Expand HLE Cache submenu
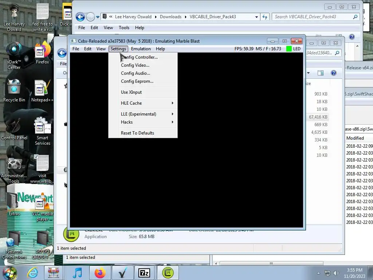373x280 pixels. (x=143, y=103)
